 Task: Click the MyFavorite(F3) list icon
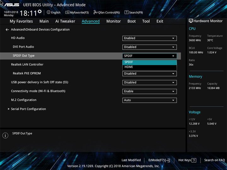click(67, 12)
